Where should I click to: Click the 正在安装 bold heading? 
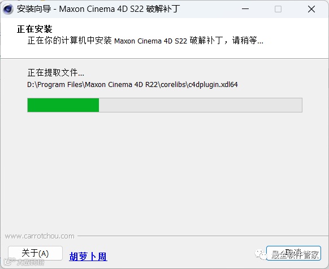point(34,29)
